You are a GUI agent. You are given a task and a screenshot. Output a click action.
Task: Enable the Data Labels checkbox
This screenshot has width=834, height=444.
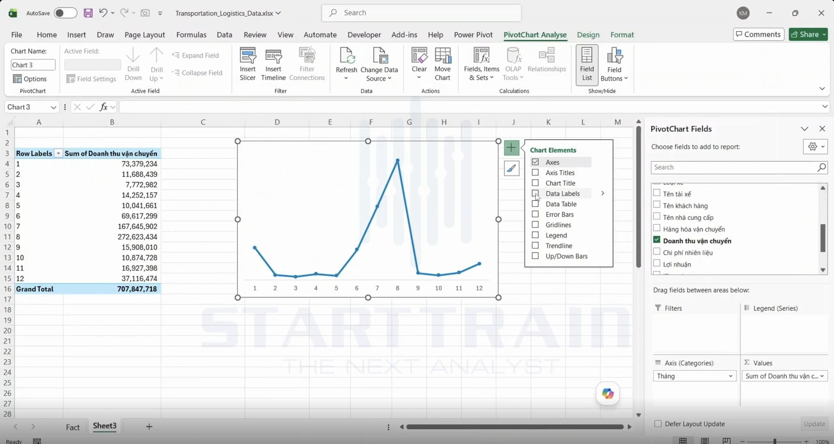pos(535,193)
